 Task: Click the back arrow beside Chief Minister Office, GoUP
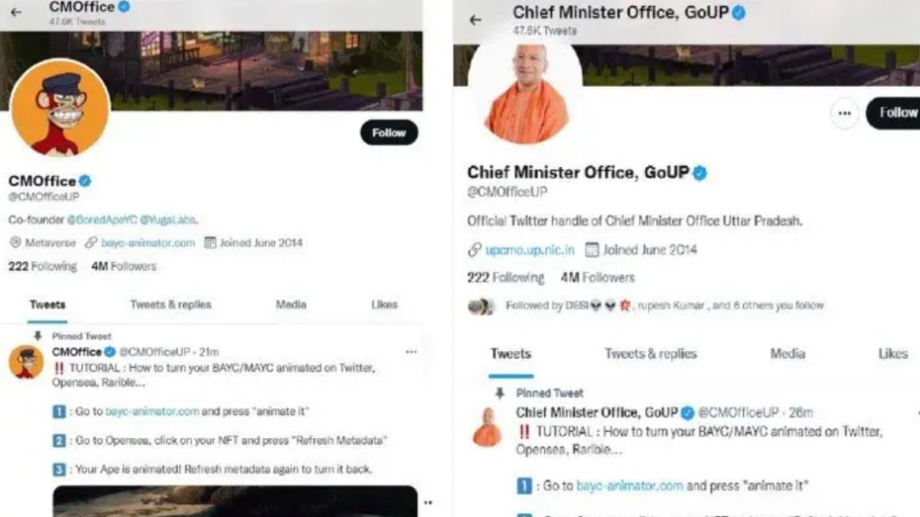click(475, 20)
